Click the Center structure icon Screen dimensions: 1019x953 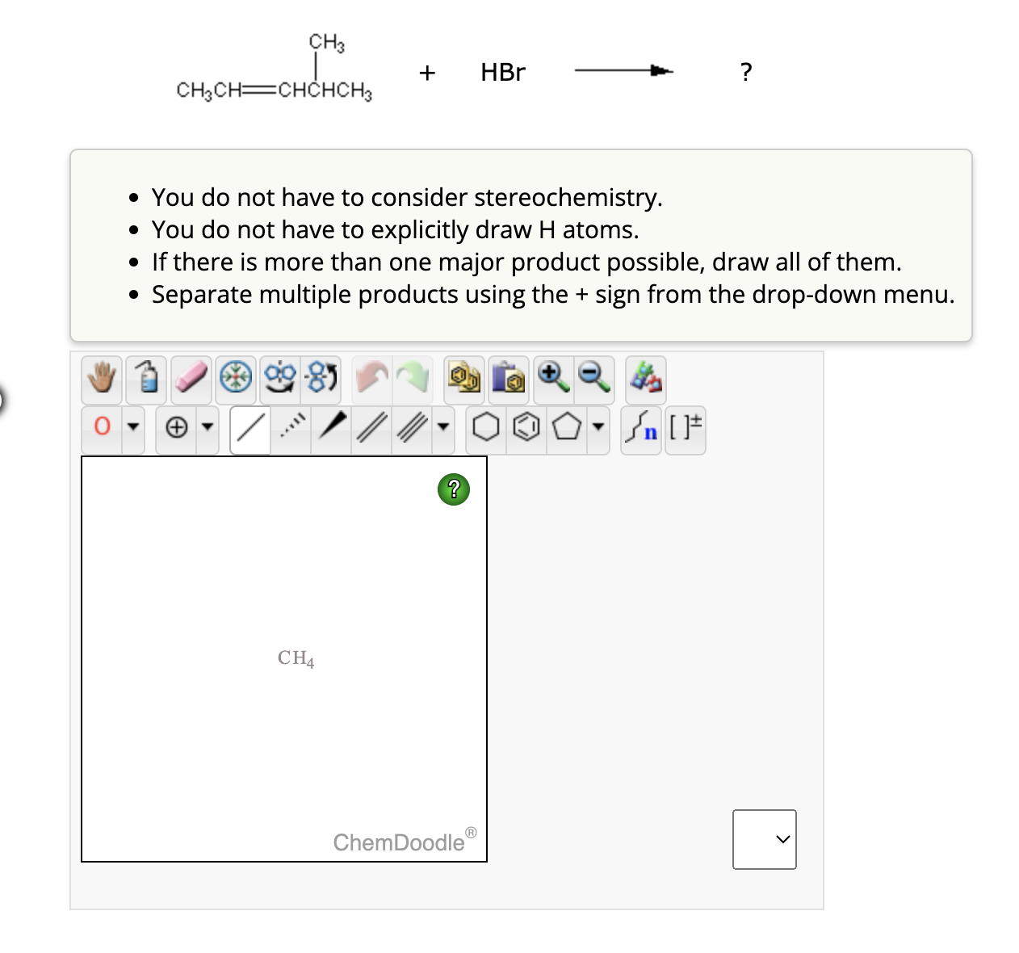click(x=236, y=380)
